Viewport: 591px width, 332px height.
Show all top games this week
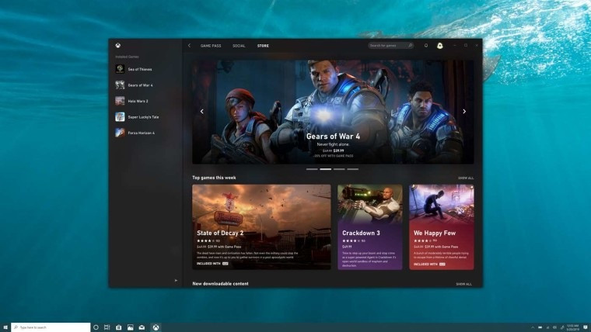466,178
